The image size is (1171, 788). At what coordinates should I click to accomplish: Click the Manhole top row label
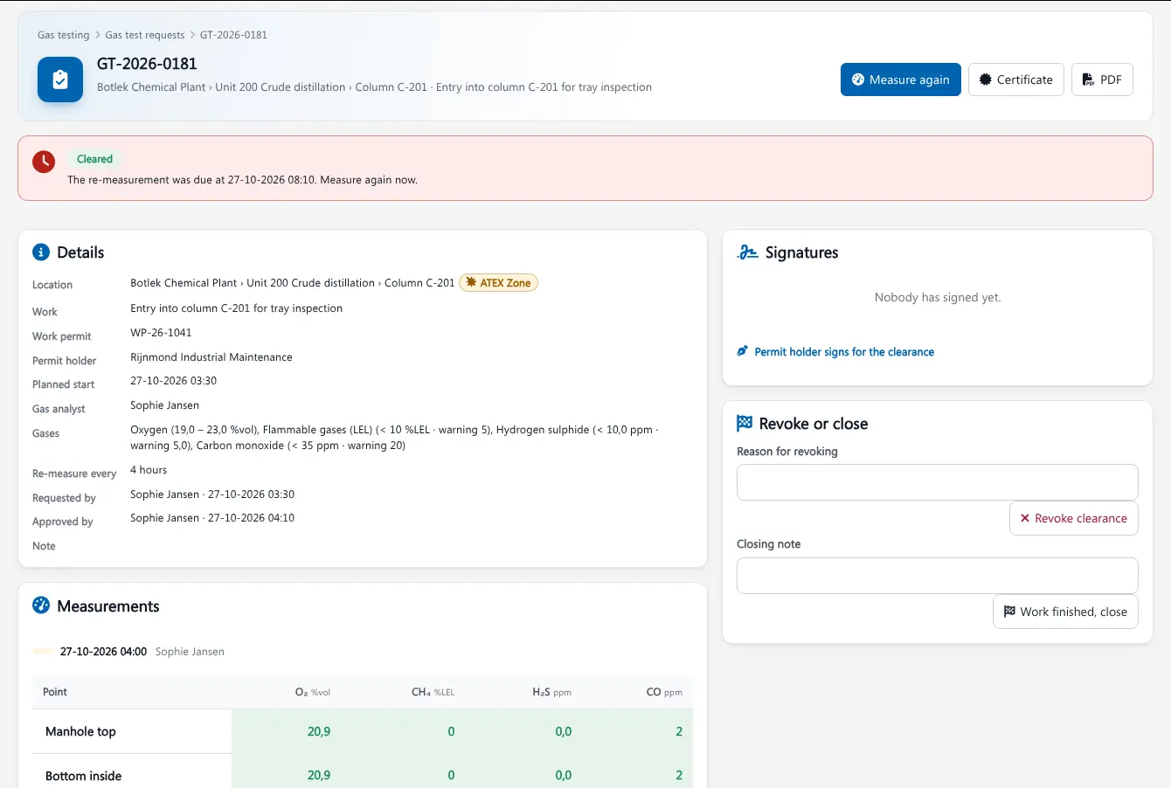click(x=80, y=731)
